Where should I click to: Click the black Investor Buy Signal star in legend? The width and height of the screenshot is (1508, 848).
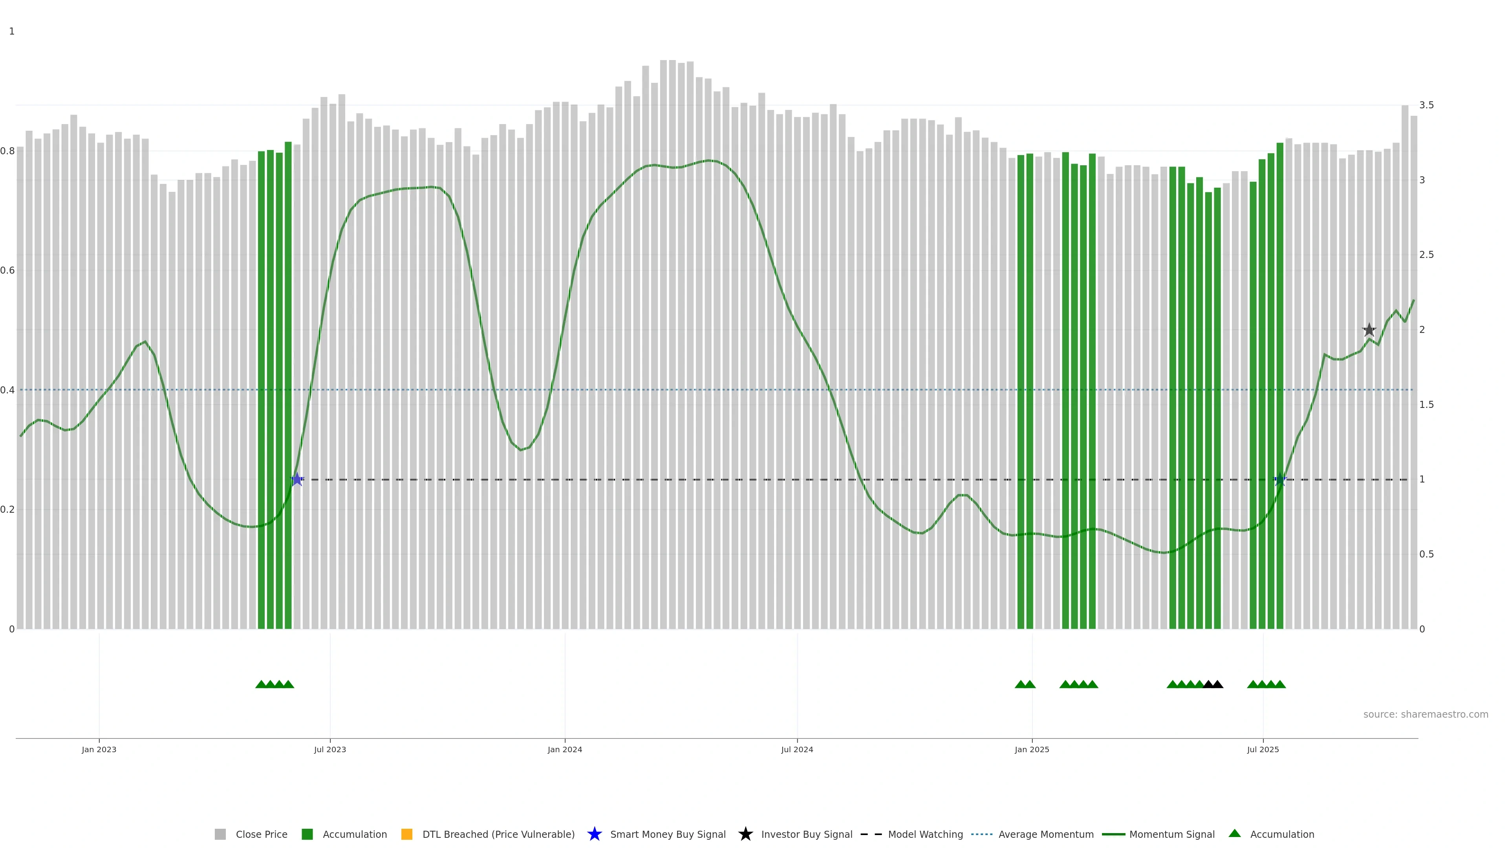point(745,834)
